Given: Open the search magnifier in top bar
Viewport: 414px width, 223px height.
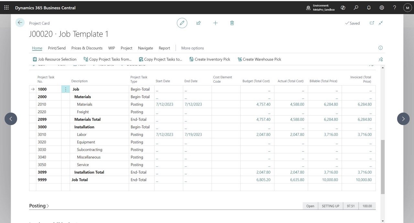Looking at the screenshot, I should [x=356, y=8].
